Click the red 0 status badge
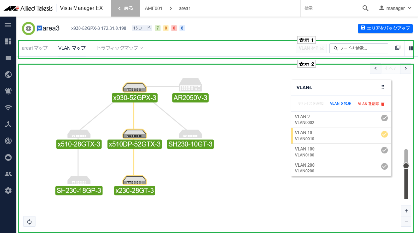Viewport: 418px width, 233px height. [174, 28]
